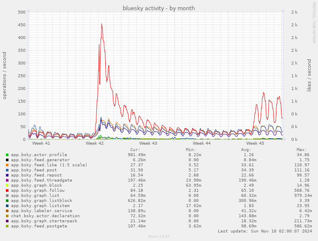This screenshot has width=318, height=241.
Task: Click the purple app.bsky.feed.threadgate legend swatch
Action: pos(7,180)
